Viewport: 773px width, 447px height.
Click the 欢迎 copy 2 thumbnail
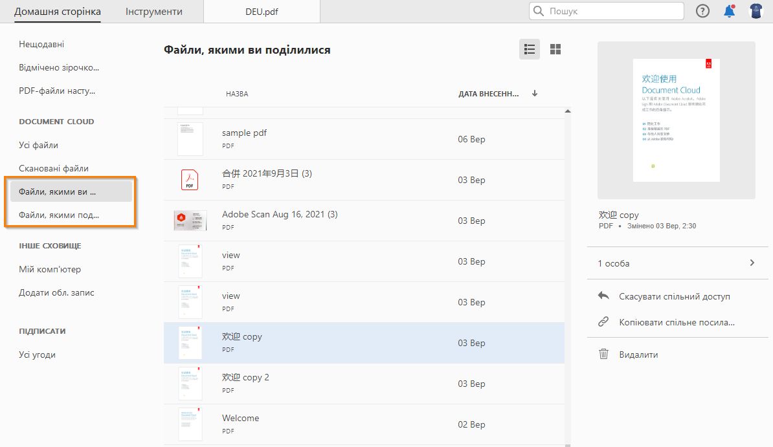190,384
